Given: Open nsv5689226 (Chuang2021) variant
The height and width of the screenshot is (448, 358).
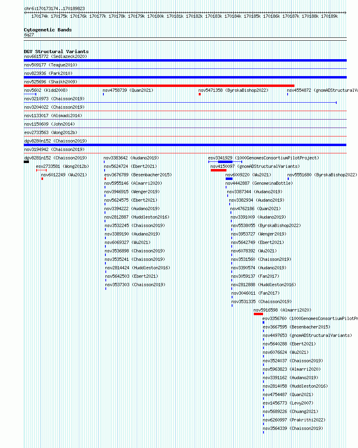Looking at the screenshot, I should (290, 411).
